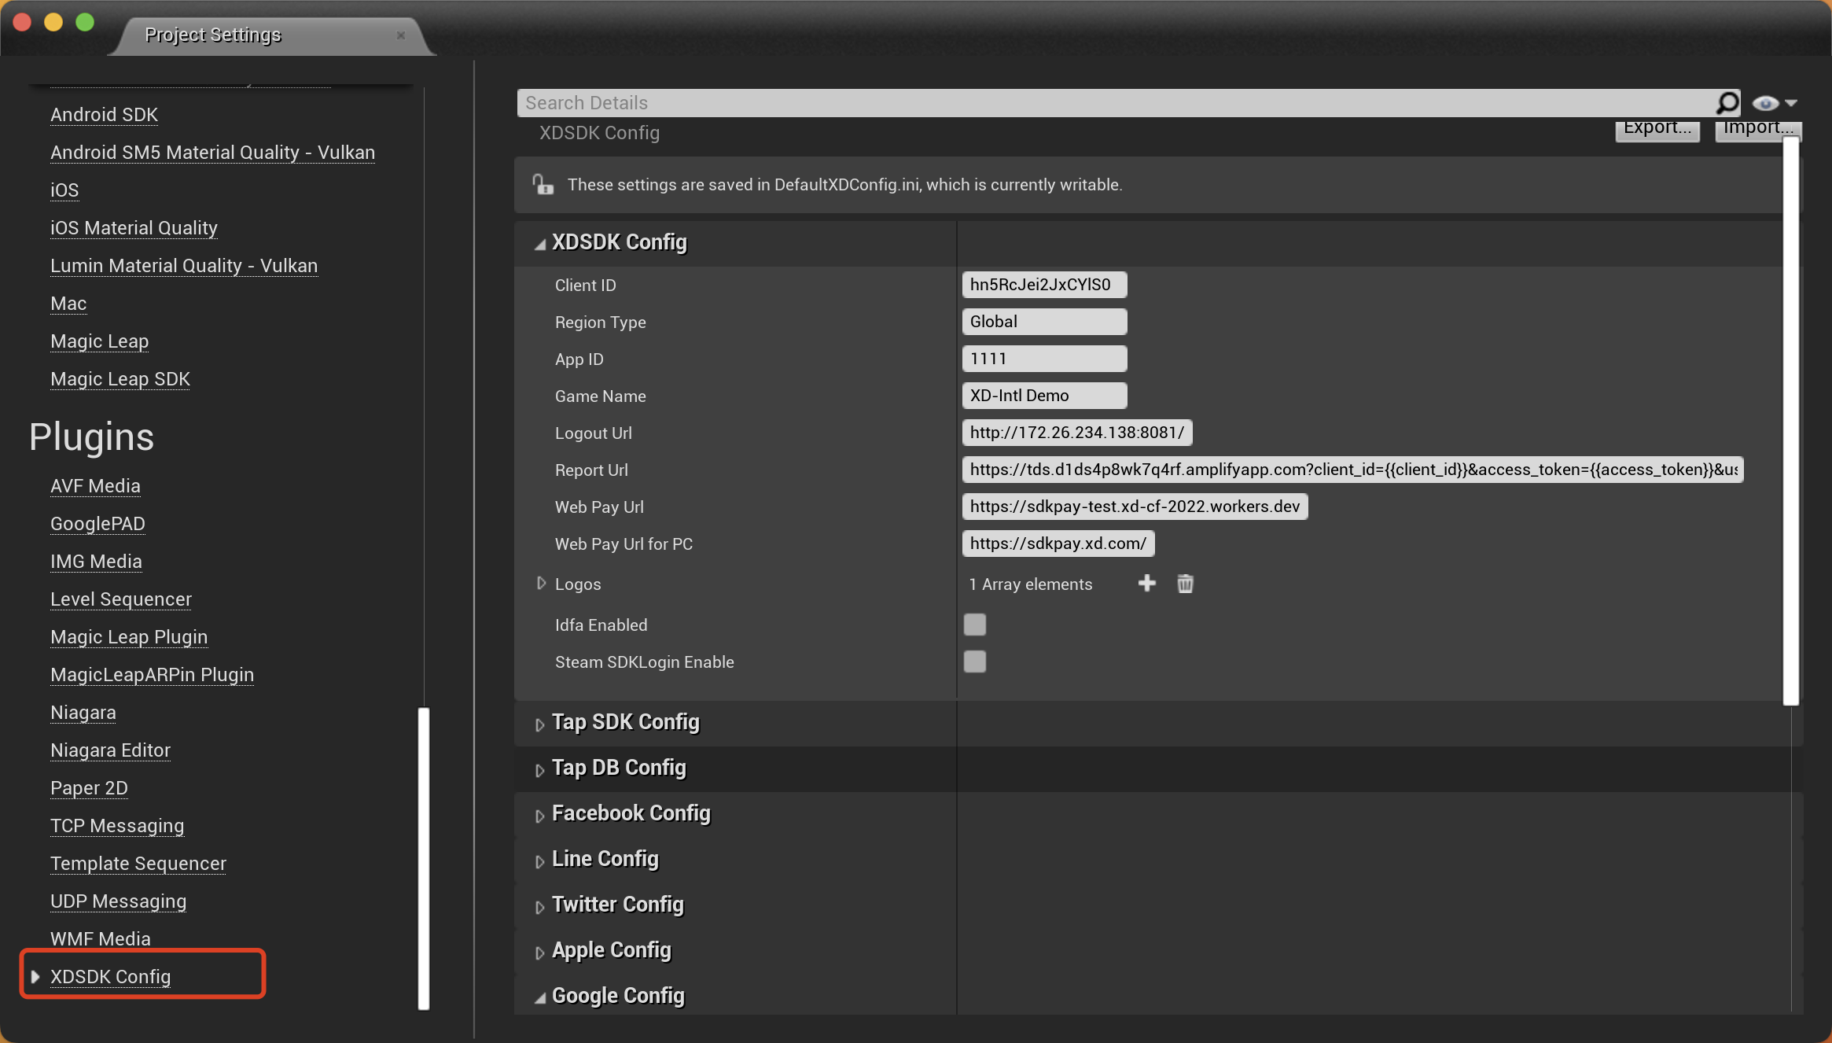The height and width of the screenshot is (1043, 1832).
Task: Click the Import button
Action: point(1758,131)
